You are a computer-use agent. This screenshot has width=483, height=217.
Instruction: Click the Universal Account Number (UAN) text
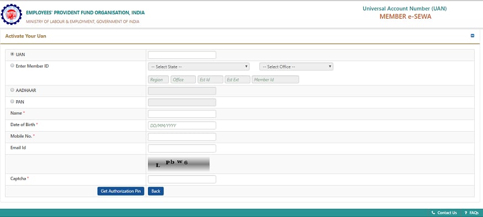pos(405,9)
